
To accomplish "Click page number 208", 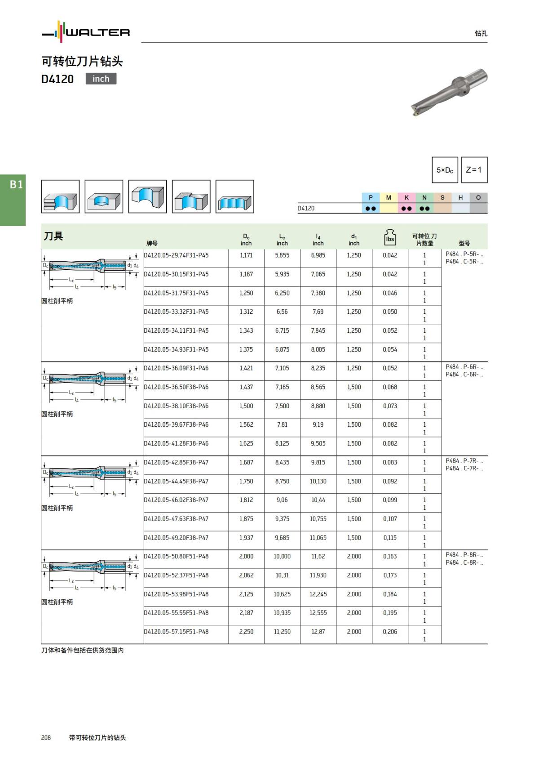I will pyautogui.click(x=46, y=737).
